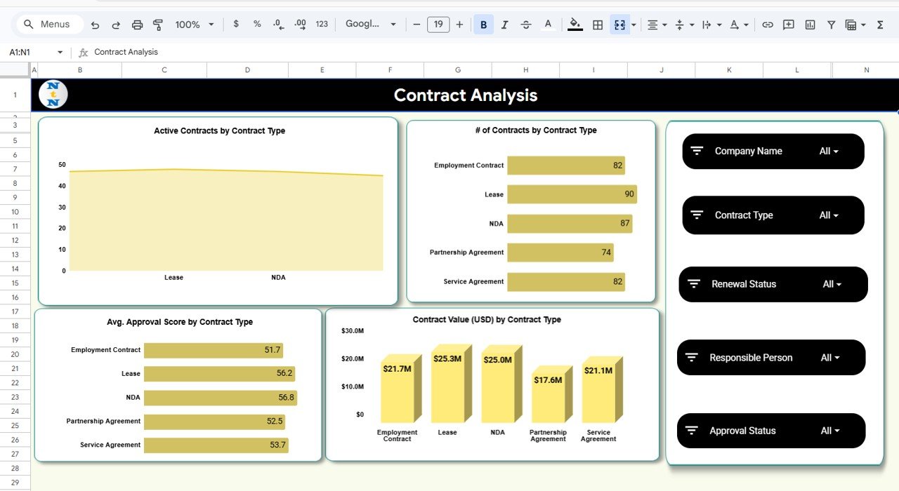Click the Undo icon in the toolbar
The width and height of the screenshot is (899, 491).
click(95, 23)
